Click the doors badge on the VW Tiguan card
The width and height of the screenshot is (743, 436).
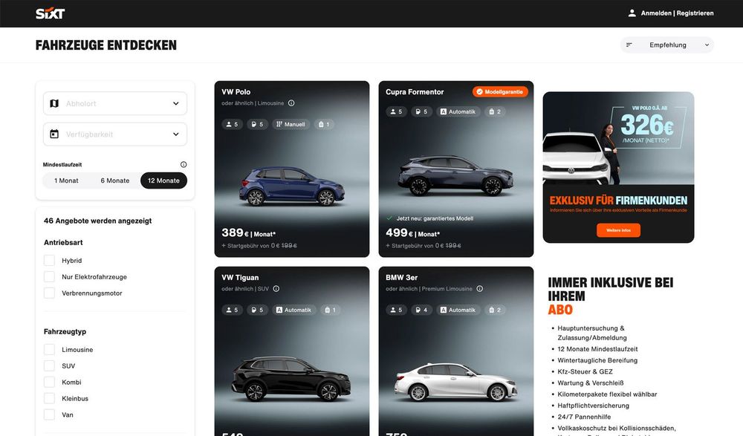[x=257, y=310]
